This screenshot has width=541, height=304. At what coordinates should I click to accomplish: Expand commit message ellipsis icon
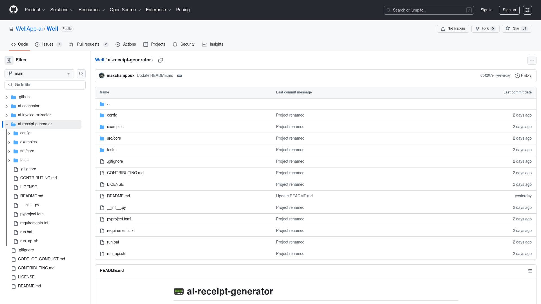point(179,76)
